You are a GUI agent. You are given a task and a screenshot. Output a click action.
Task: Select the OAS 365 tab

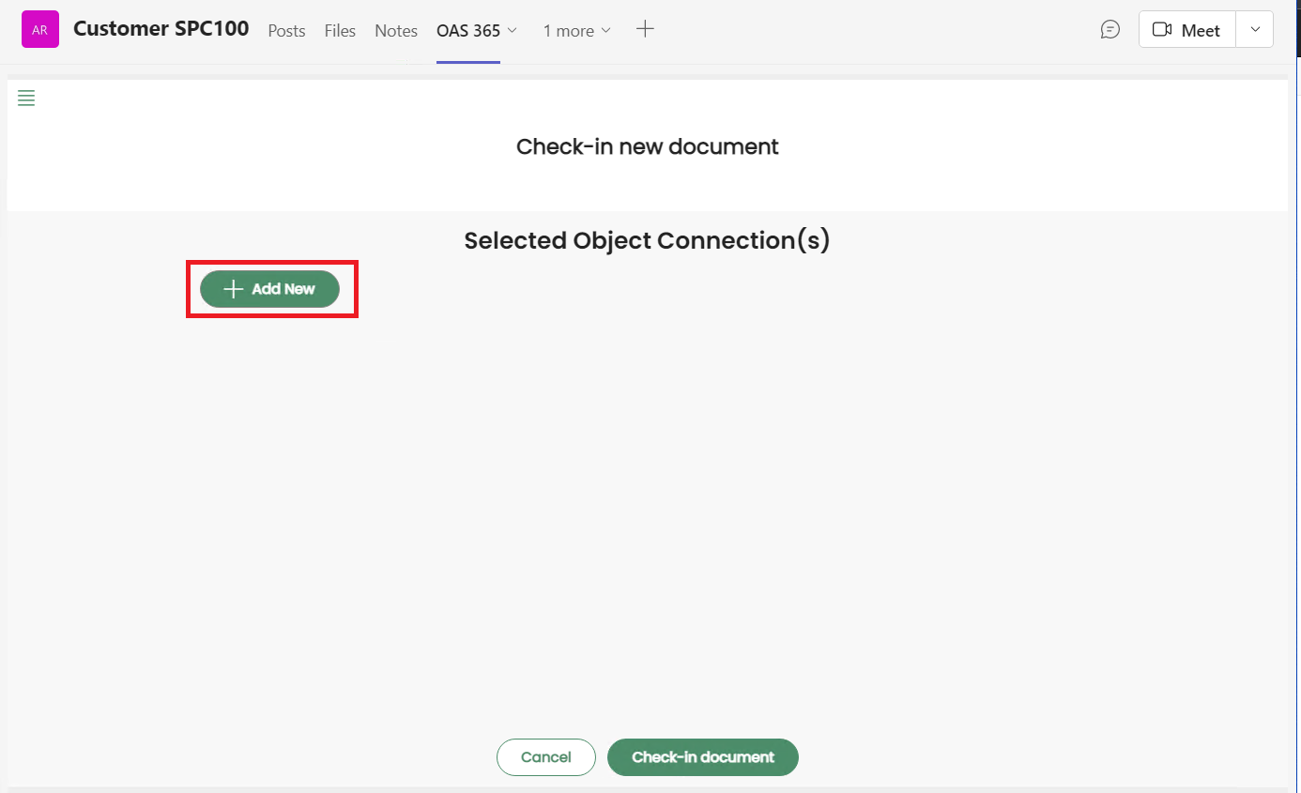(x=467, y=31)
